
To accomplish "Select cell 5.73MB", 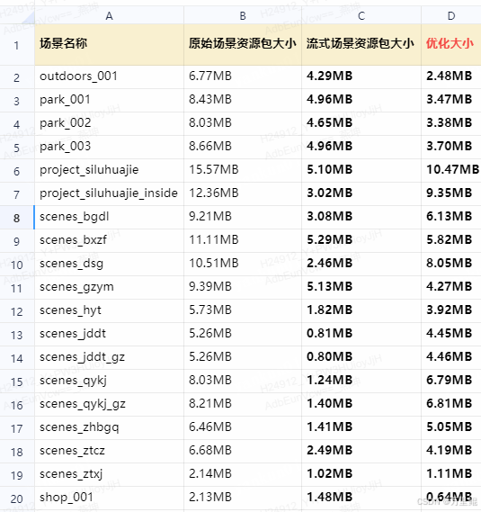I will click(x=243, y=310).
